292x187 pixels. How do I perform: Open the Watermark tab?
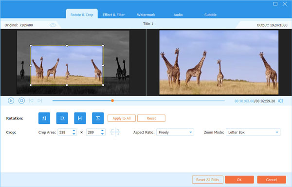[146, 15]
